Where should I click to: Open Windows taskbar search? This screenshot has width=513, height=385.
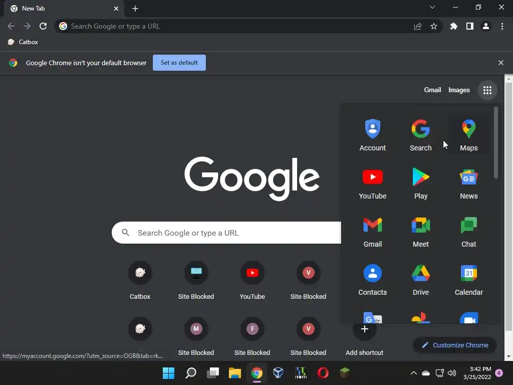[x=191, y=373]
